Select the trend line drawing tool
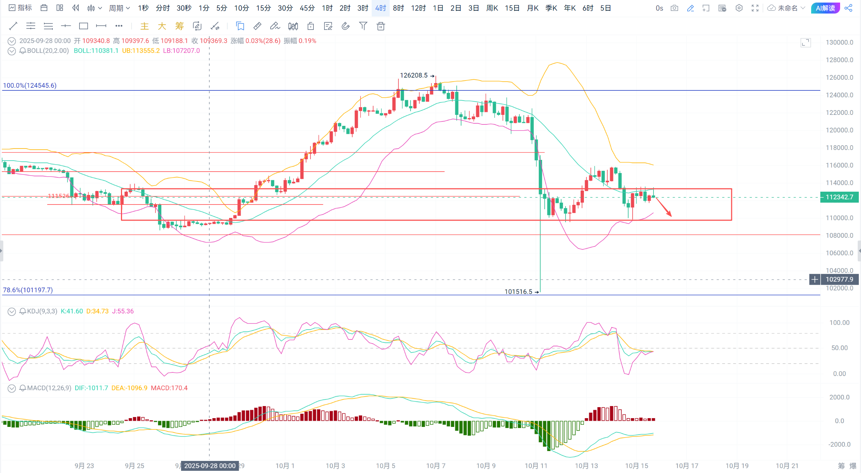The width and height of the screenshot is (861, 473). (x=13, y=26)
